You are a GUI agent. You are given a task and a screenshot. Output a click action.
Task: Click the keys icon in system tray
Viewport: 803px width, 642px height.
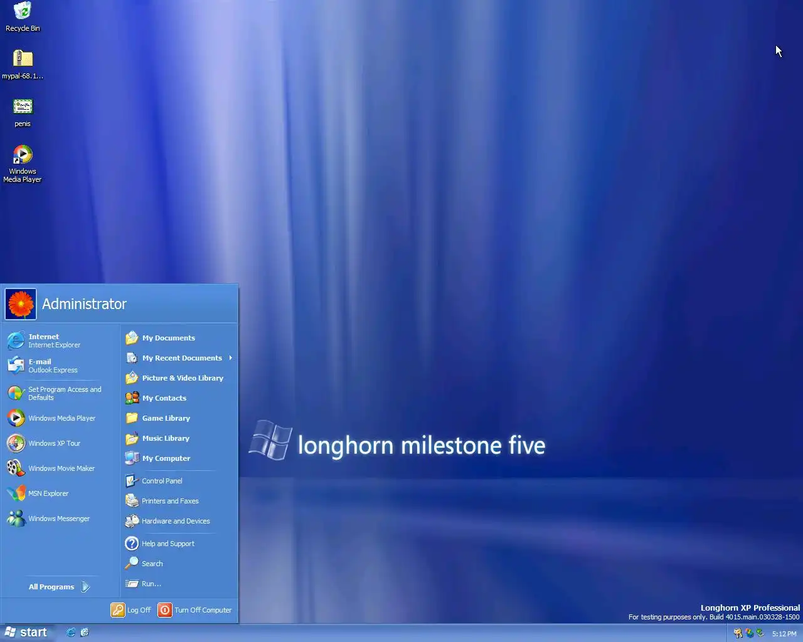coord(738,633)
